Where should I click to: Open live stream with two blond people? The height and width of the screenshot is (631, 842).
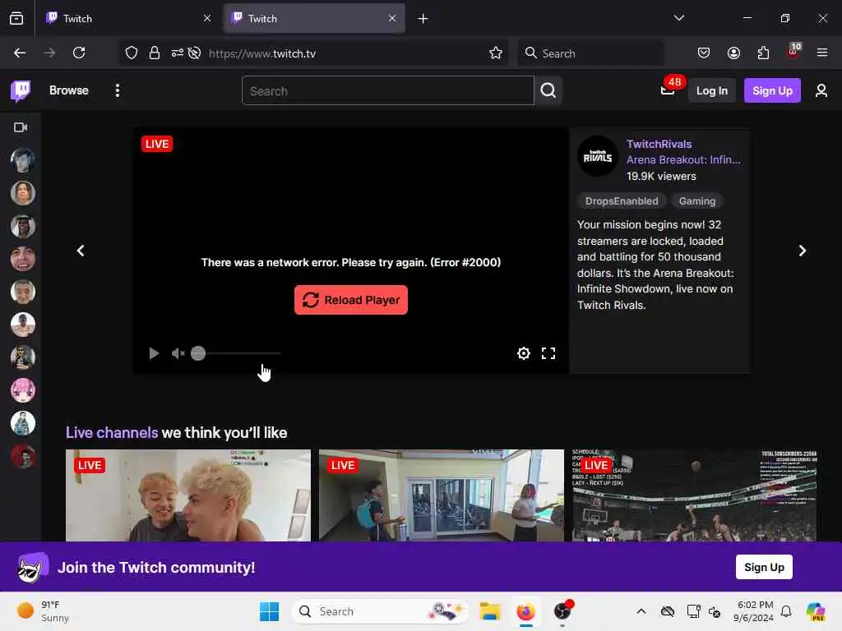[x=188, y=495]
